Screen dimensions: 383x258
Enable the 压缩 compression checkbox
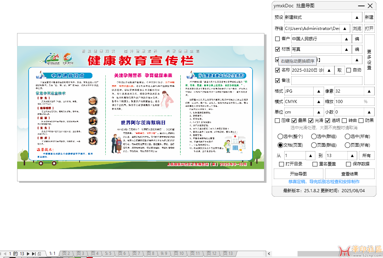pyautogui.click(x=278, y=120)
